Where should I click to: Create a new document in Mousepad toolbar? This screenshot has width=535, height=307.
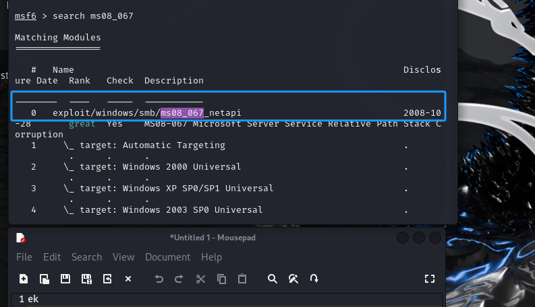[24, 279]
